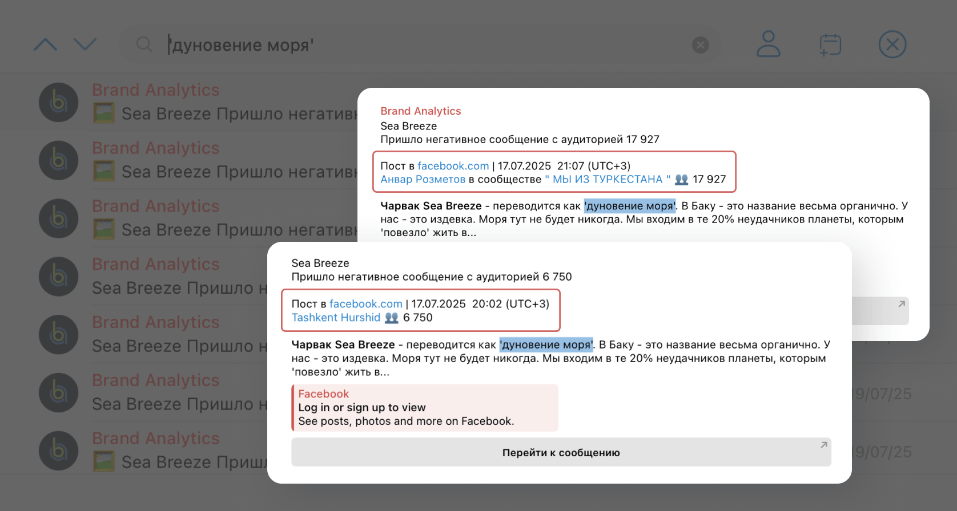Open fourth Brand Analytics result avatar
957x511 pixels.
[x=58, y=277]
